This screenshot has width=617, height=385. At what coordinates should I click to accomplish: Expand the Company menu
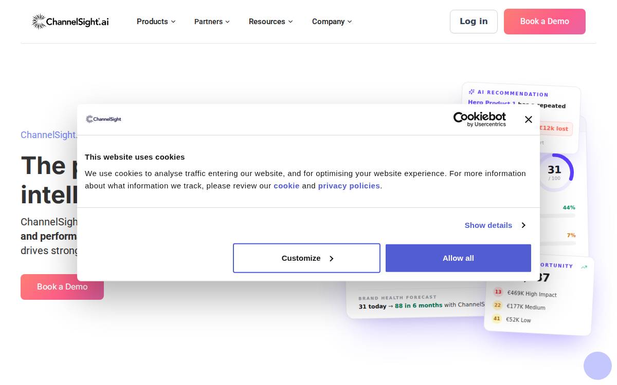pyautogui.click(x=332, y=22)
